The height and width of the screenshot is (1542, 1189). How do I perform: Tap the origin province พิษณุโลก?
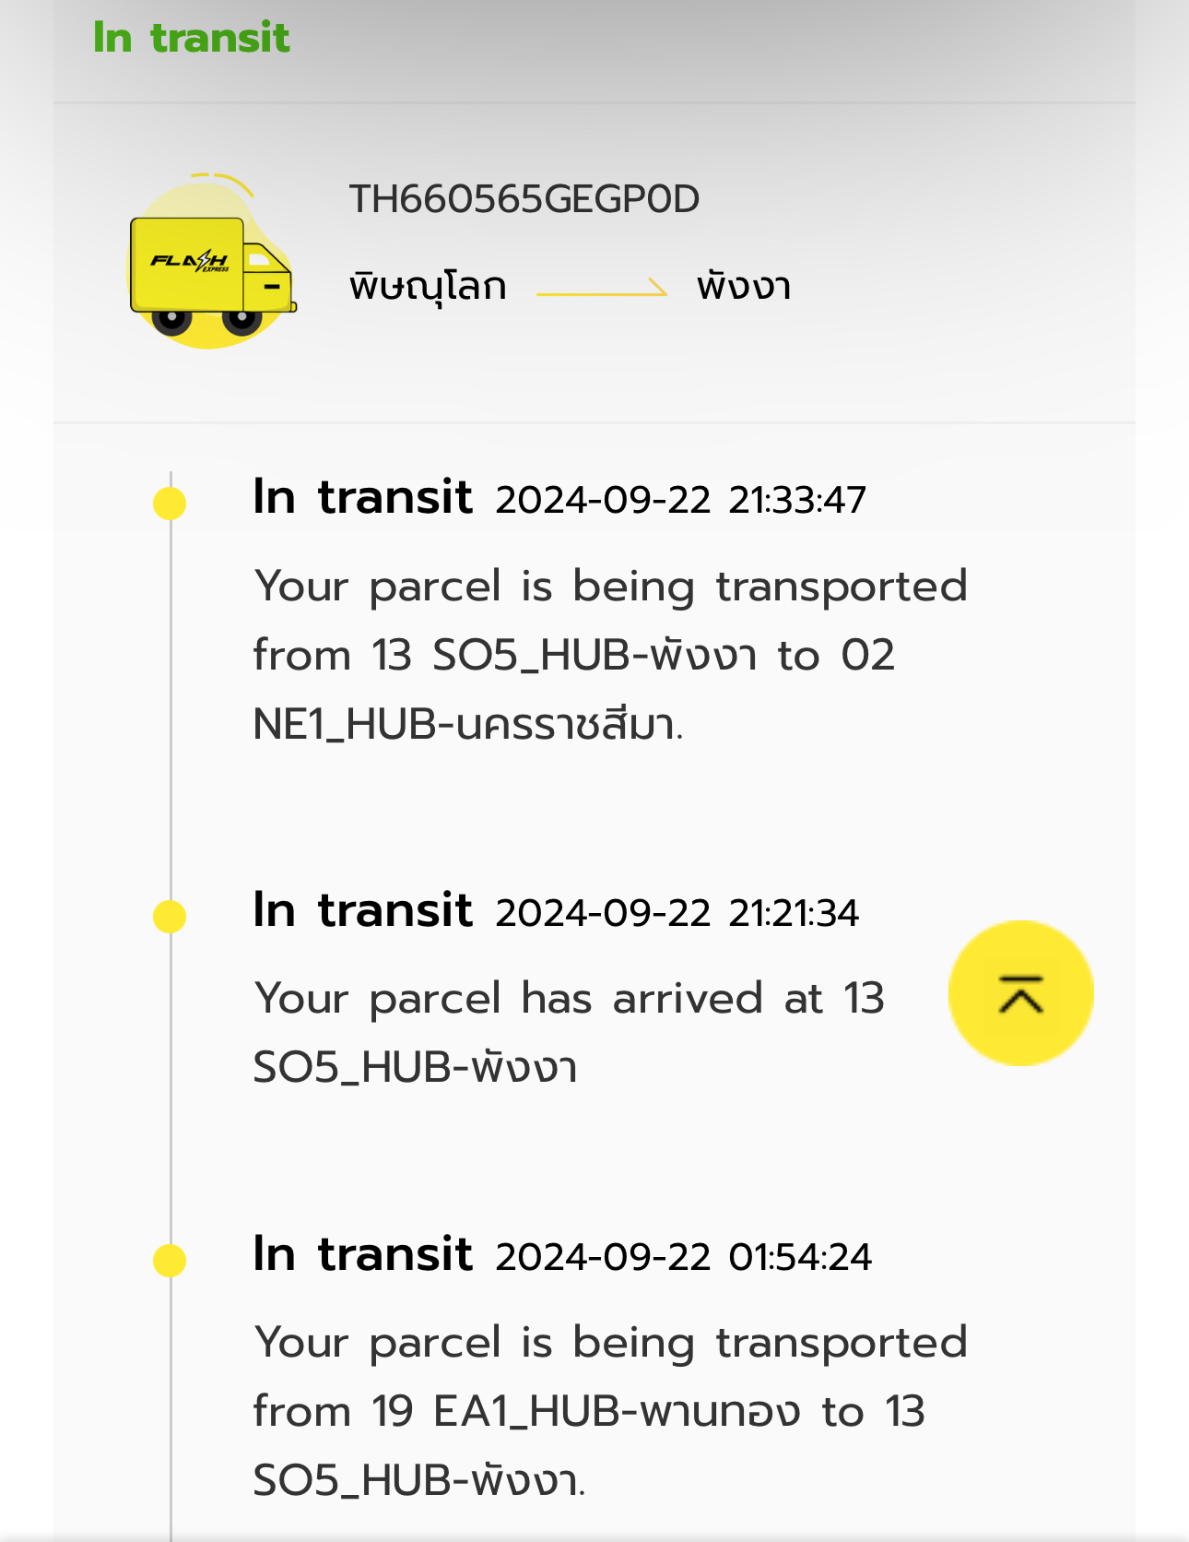(x=428, y=286)
